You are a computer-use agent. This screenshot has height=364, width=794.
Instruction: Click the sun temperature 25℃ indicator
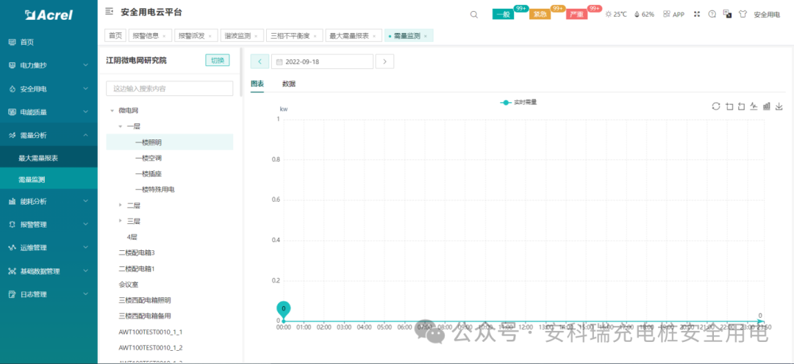[x=616, y=15]
